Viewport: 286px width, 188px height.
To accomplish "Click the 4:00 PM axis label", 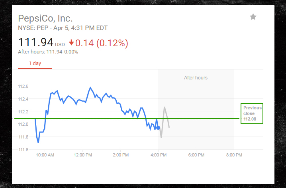I will [x=159, y=155].
